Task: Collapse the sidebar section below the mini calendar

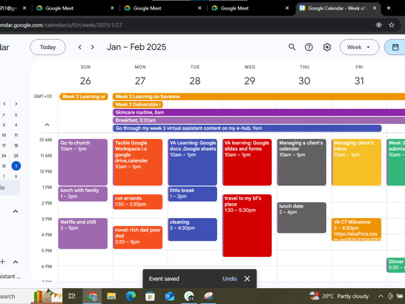Action: click(15, 212)
